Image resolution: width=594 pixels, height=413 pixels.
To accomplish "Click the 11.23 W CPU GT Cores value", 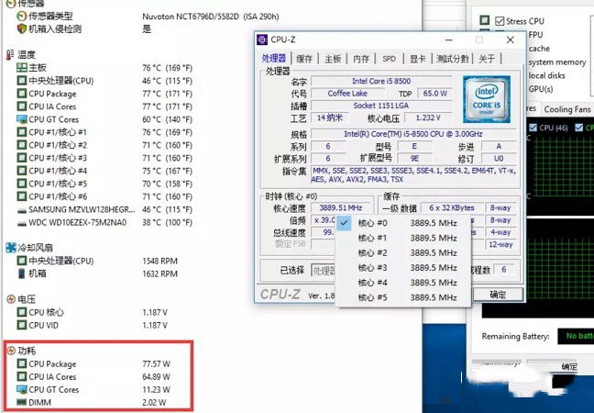I will (156, 390).
